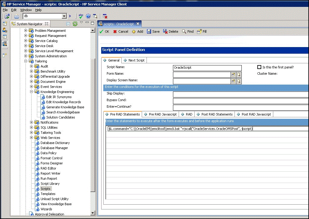Select Scripts in the navigator tree

(45, 189)
